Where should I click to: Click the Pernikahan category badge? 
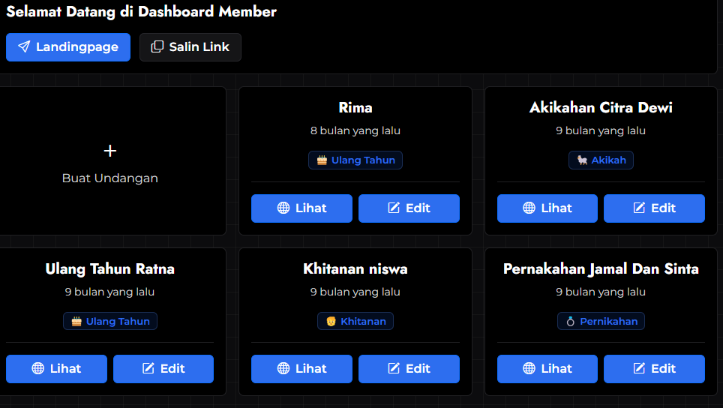(601, 322)
